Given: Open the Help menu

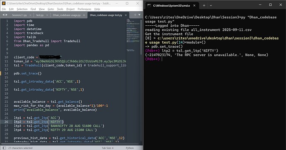Looking at the screenshot, I should (97, 9).
